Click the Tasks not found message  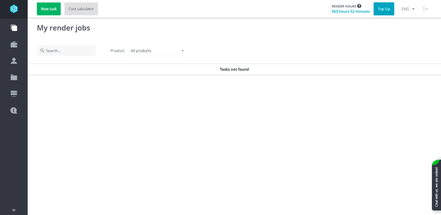coord(234,69)
